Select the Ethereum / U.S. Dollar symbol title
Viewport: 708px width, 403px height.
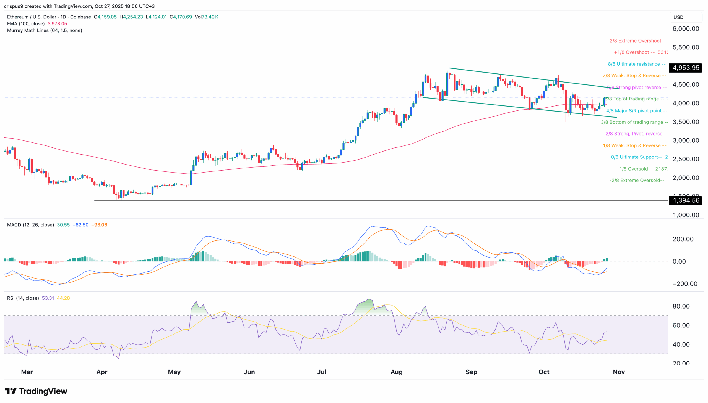[31, 17]
